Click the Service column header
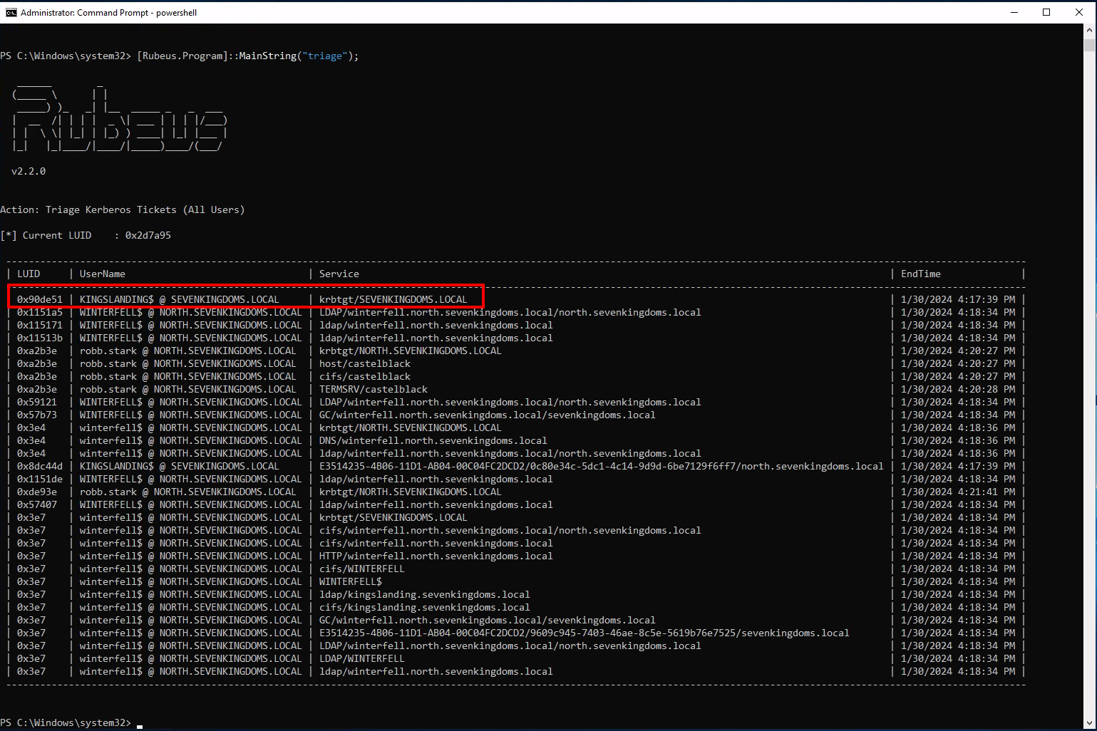Screen dimensions: 1097x731 (339, 274)
